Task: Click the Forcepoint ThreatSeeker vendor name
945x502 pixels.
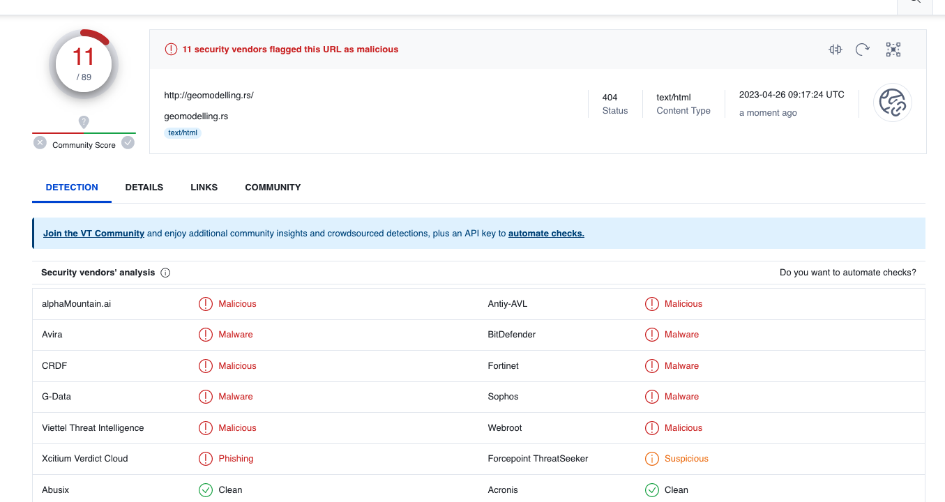Action: (538, 459)
